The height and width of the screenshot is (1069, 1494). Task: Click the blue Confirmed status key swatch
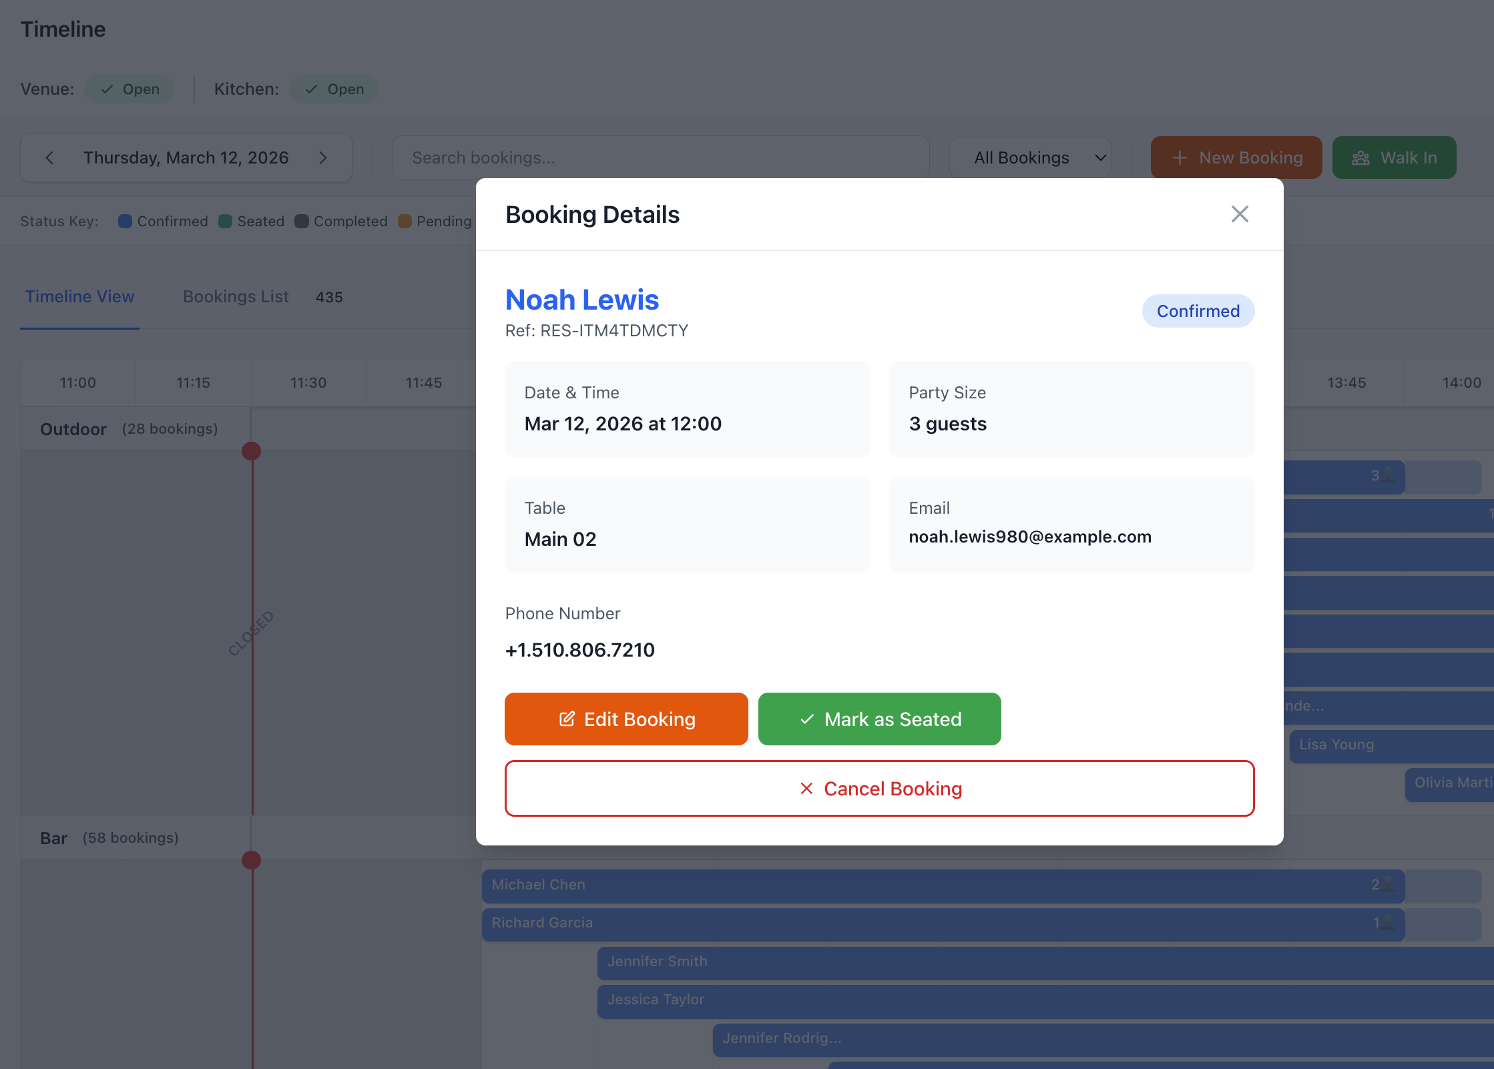point(125,221)
